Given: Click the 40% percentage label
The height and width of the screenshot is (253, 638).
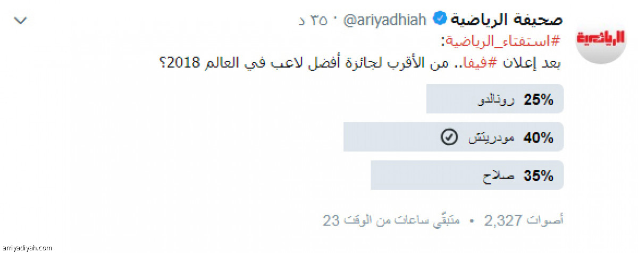Looking at the screenshot, I should point(539,139).
